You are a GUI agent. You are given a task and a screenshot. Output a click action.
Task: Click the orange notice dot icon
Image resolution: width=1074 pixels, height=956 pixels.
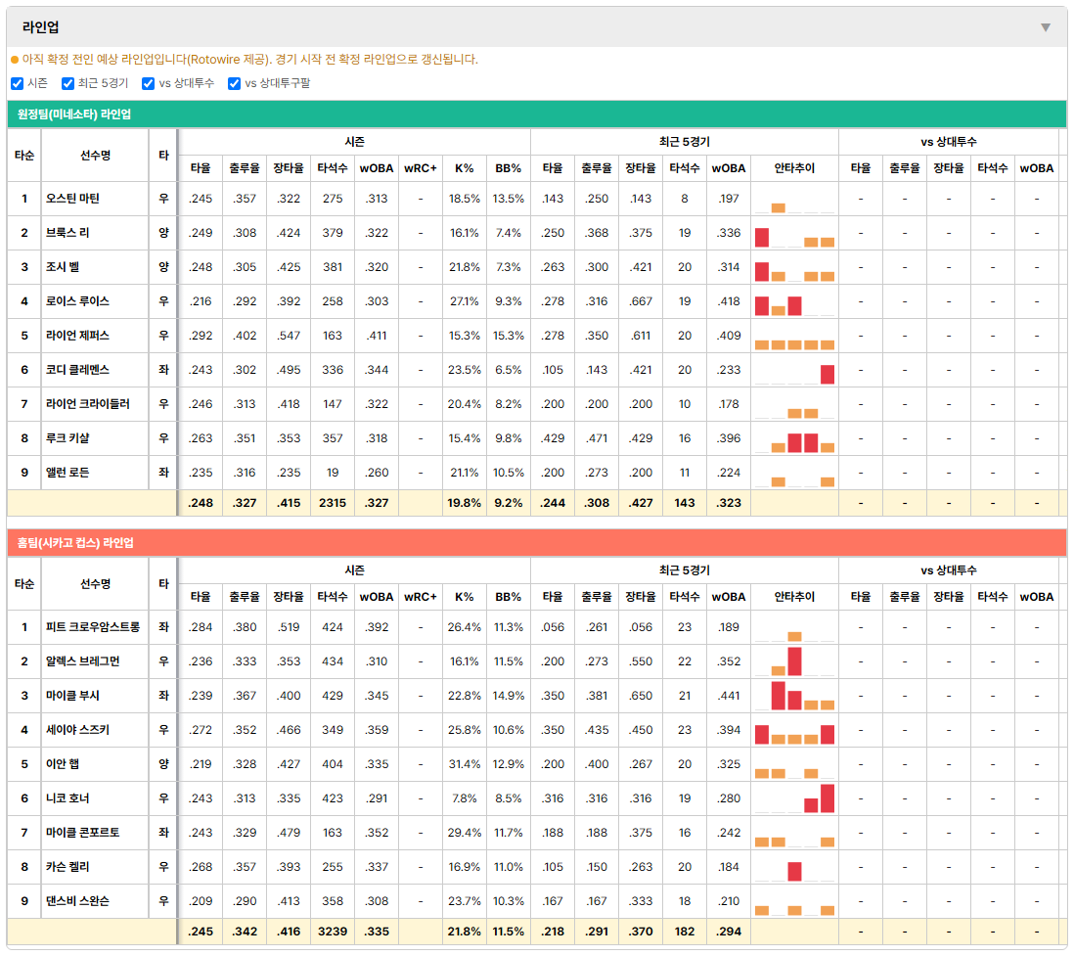[x=15, y=60]
